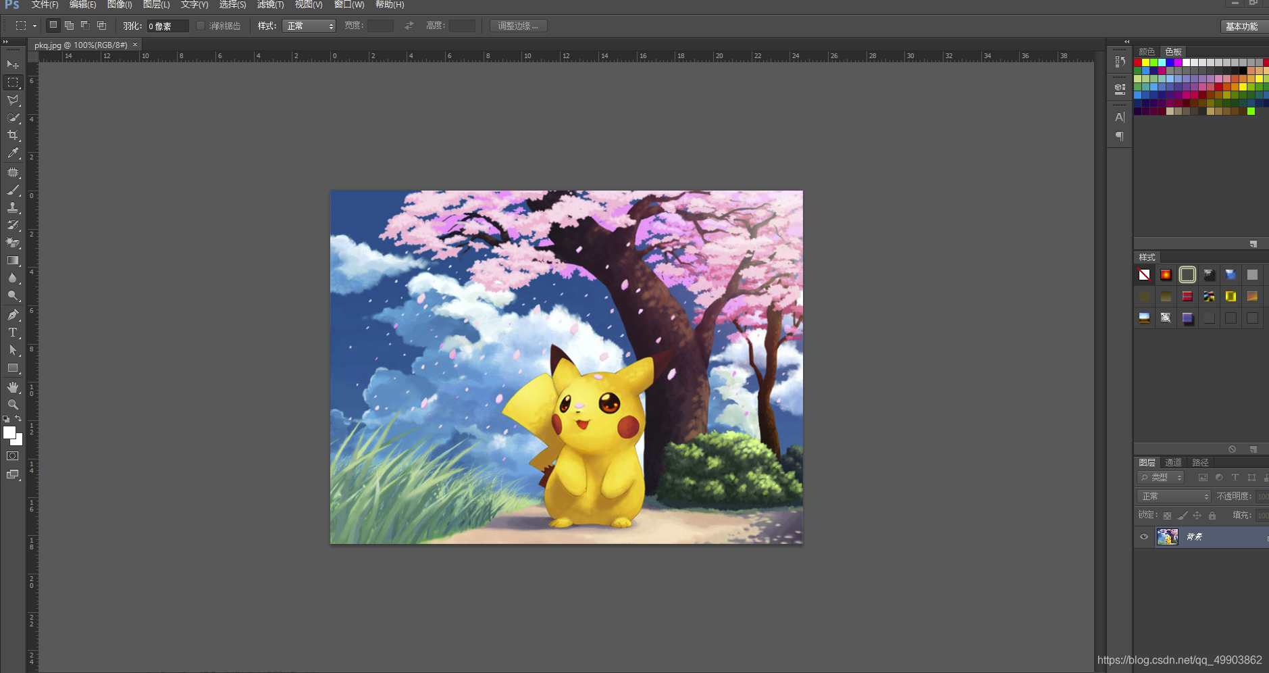Choose New Selection mode

coord(53,26)
